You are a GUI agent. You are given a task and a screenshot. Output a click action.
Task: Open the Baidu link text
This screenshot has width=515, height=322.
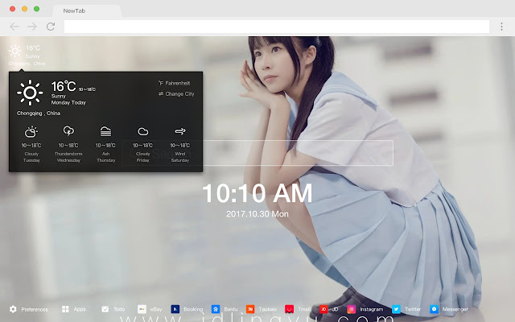231,309
